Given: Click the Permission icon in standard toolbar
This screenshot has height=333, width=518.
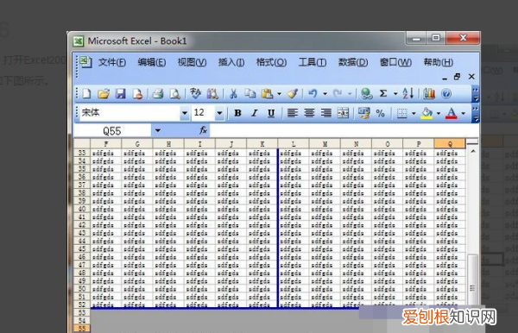Looking at the screenshot, I should pyautogui.click(x=137, y=94).
